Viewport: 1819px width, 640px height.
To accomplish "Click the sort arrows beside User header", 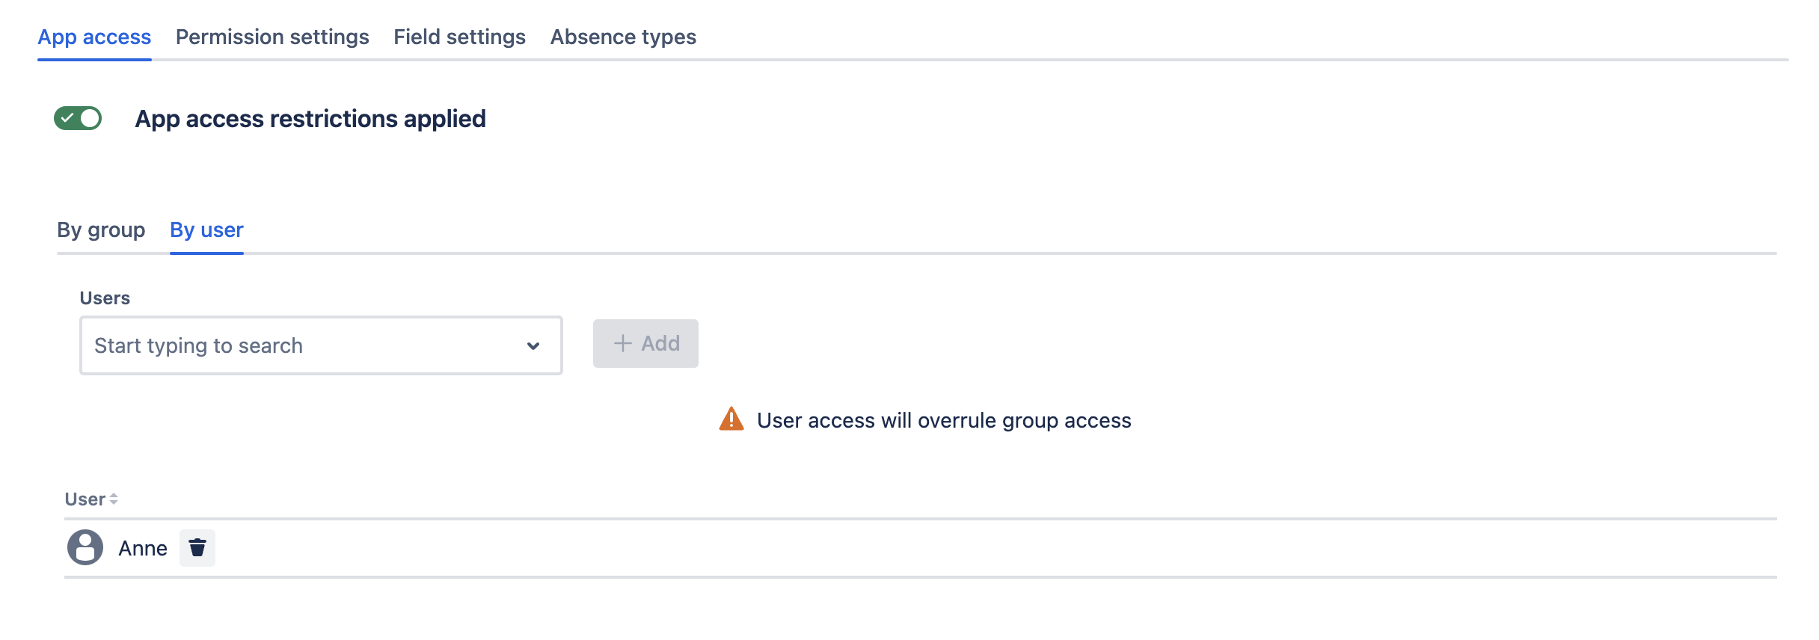I will coord(114,499).
